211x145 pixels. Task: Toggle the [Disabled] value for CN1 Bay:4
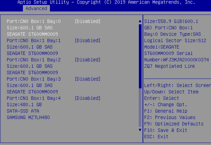click(x=88, y=98)
